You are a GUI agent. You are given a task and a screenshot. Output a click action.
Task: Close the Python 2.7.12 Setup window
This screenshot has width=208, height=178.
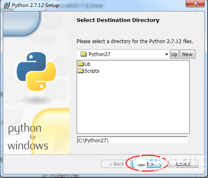[x=195, y=3]
